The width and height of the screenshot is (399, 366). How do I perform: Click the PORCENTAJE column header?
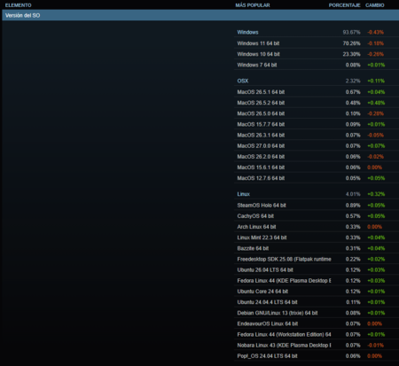[x=344, y=5]
